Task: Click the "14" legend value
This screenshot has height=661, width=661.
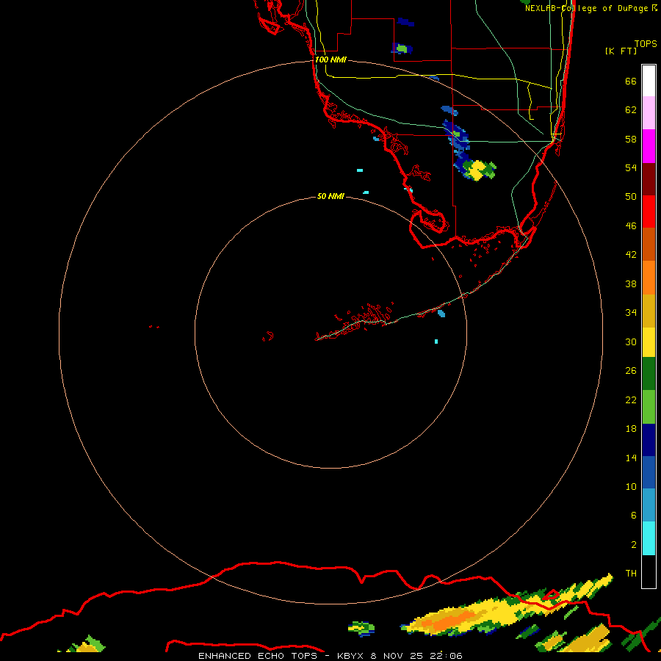Action: tap(631, 458)
